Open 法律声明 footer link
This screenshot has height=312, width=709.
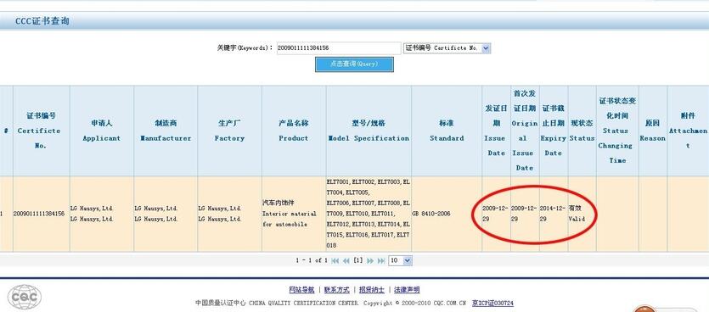coord(407,290)
